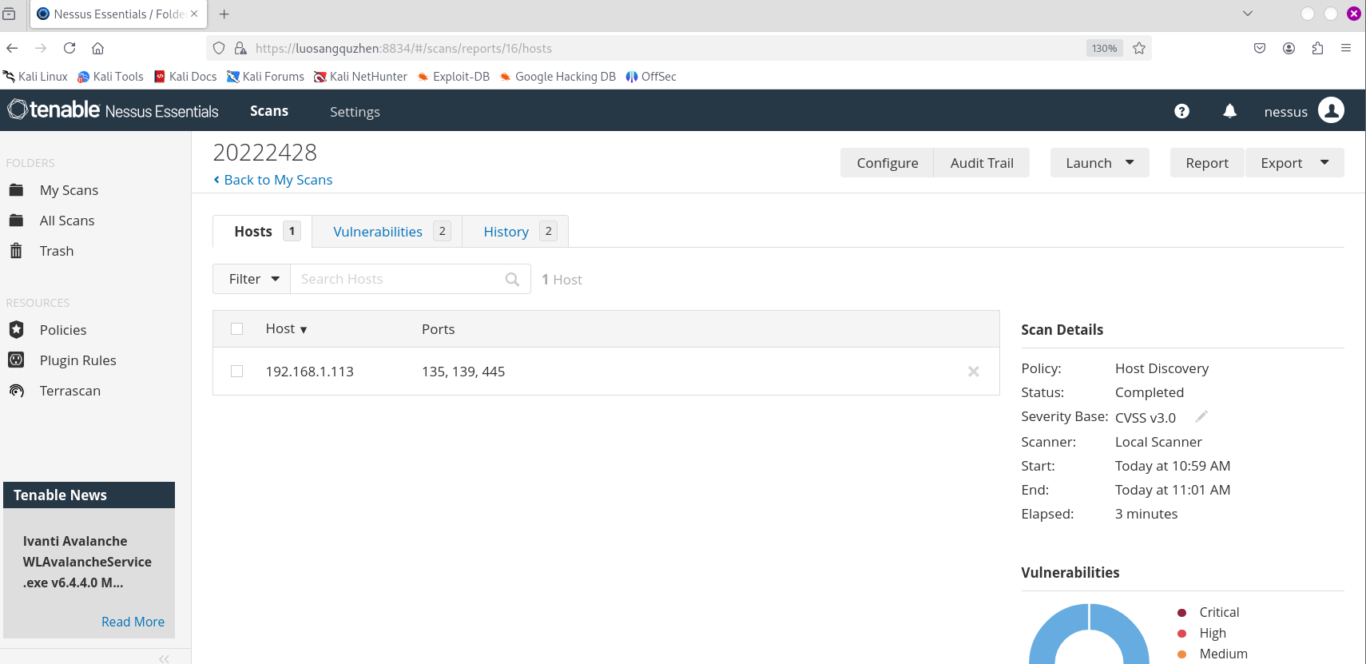Click Read More under Tenable News
The image size is (1366, 664).
click(x=133, y=622)
